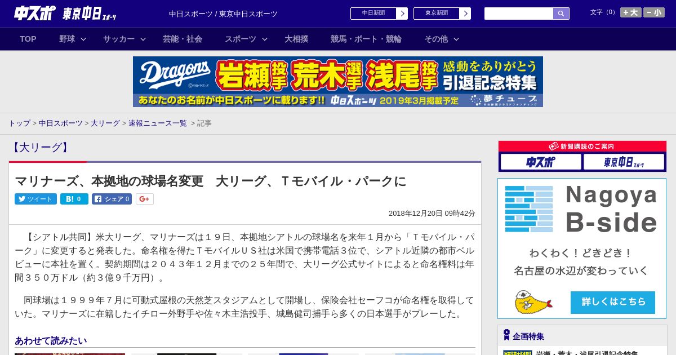Open the 競馬・ボート・競輪 menu item

tap(366, 39)
